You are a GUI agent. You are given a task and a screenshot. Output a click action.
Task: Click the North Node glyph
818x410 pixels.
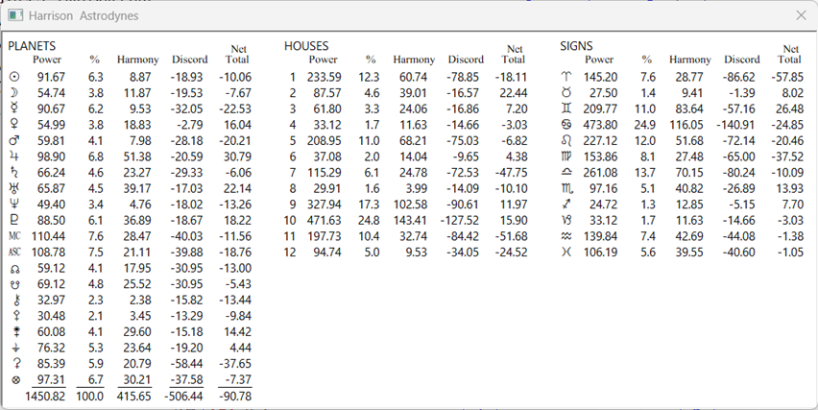pos(14,268)
